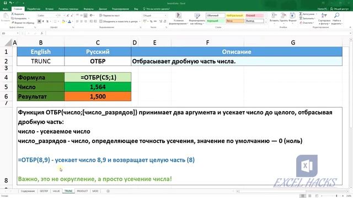353x198 pixels.
Task: Expand the Name Box dropdown arrow
Action: [x=18, y=33]
